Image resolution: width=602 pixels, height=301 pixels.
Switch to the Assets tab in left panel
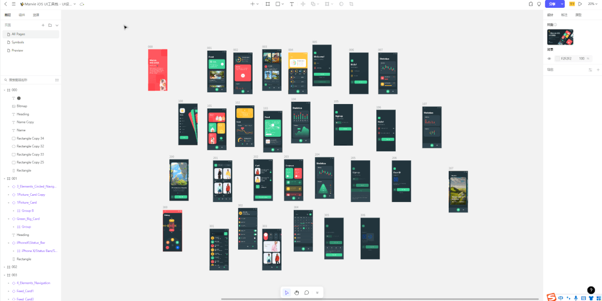(x=36, y=15)
